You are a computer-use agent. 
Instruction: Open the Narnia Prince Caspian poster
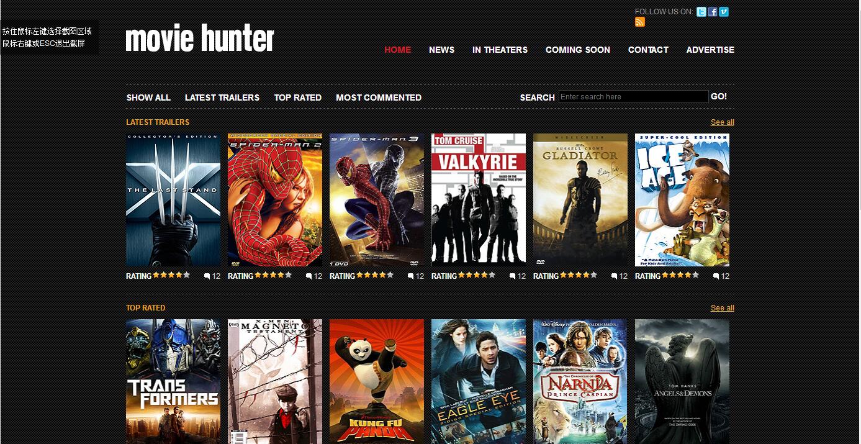(580, 381)
